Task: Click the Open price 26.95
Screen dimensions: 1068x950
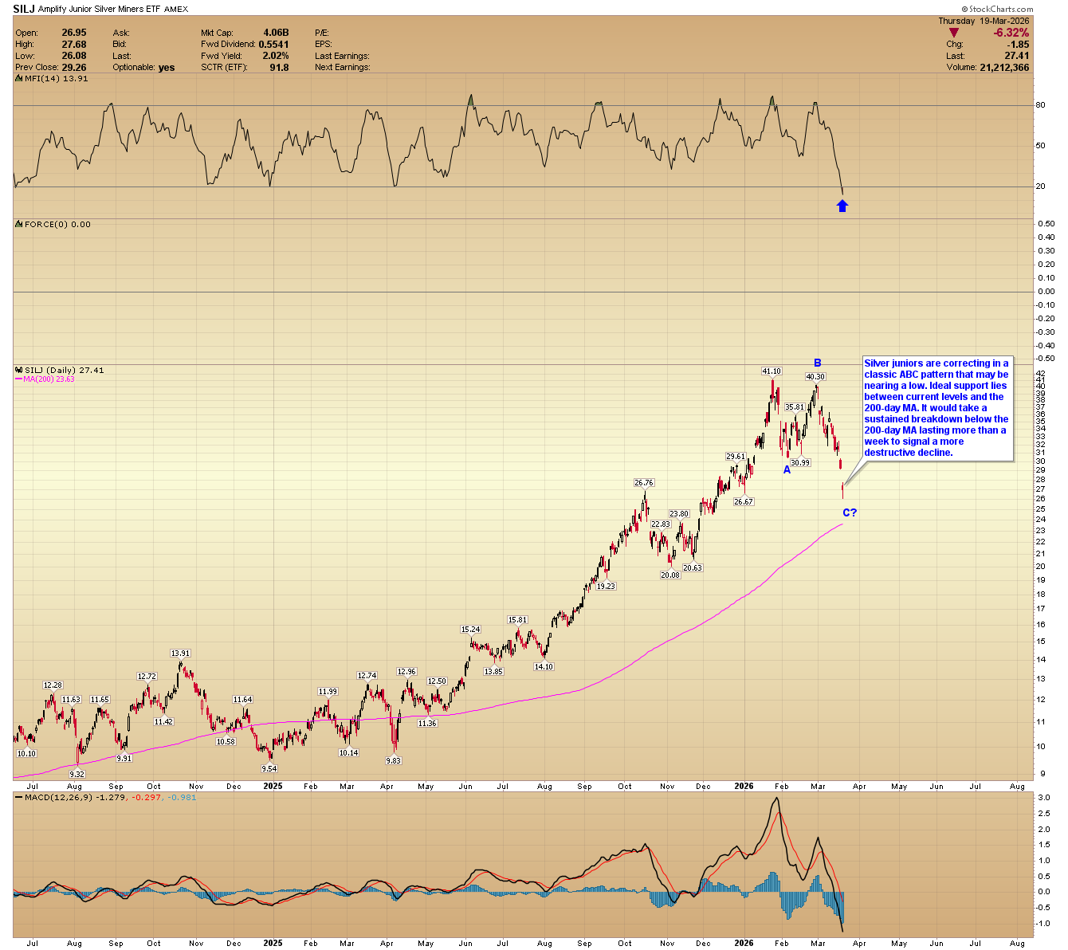Action: point(74,33)
